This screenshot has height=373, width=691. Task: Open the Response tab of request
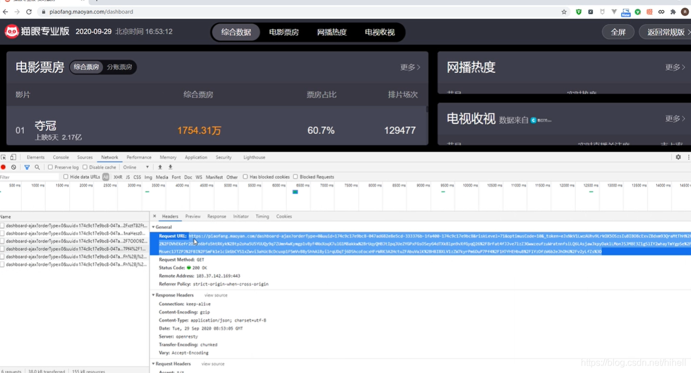click(x=216, y=216)
